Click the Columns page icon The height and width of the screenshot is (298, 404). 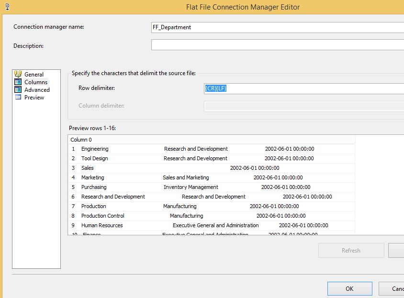[18, 82]
